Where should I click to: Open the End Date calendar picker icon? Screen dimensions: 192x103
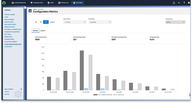point(110,22)
